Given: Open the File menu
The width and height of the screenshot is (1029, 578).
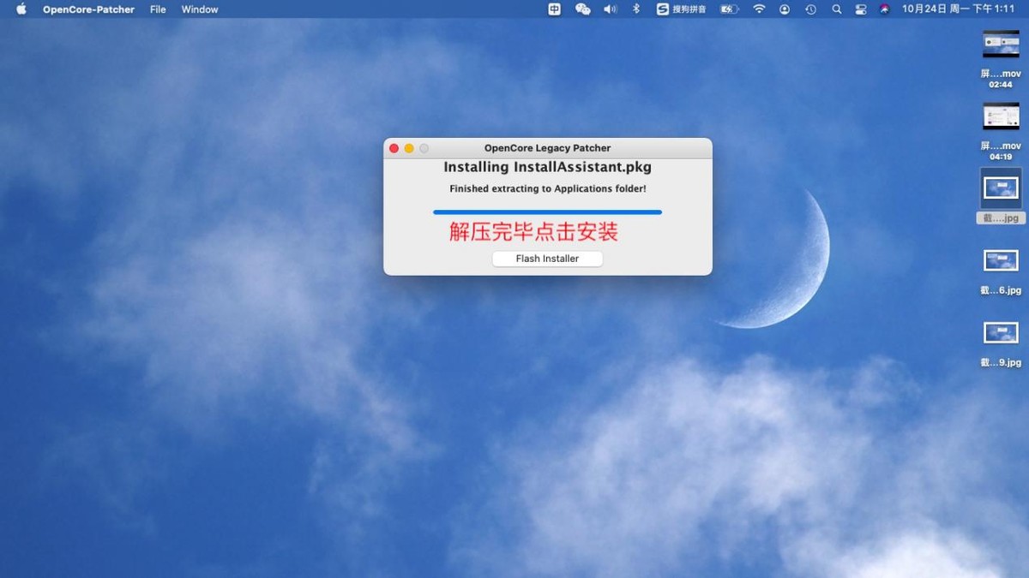Looking at the screenshot, I should 157,9.
